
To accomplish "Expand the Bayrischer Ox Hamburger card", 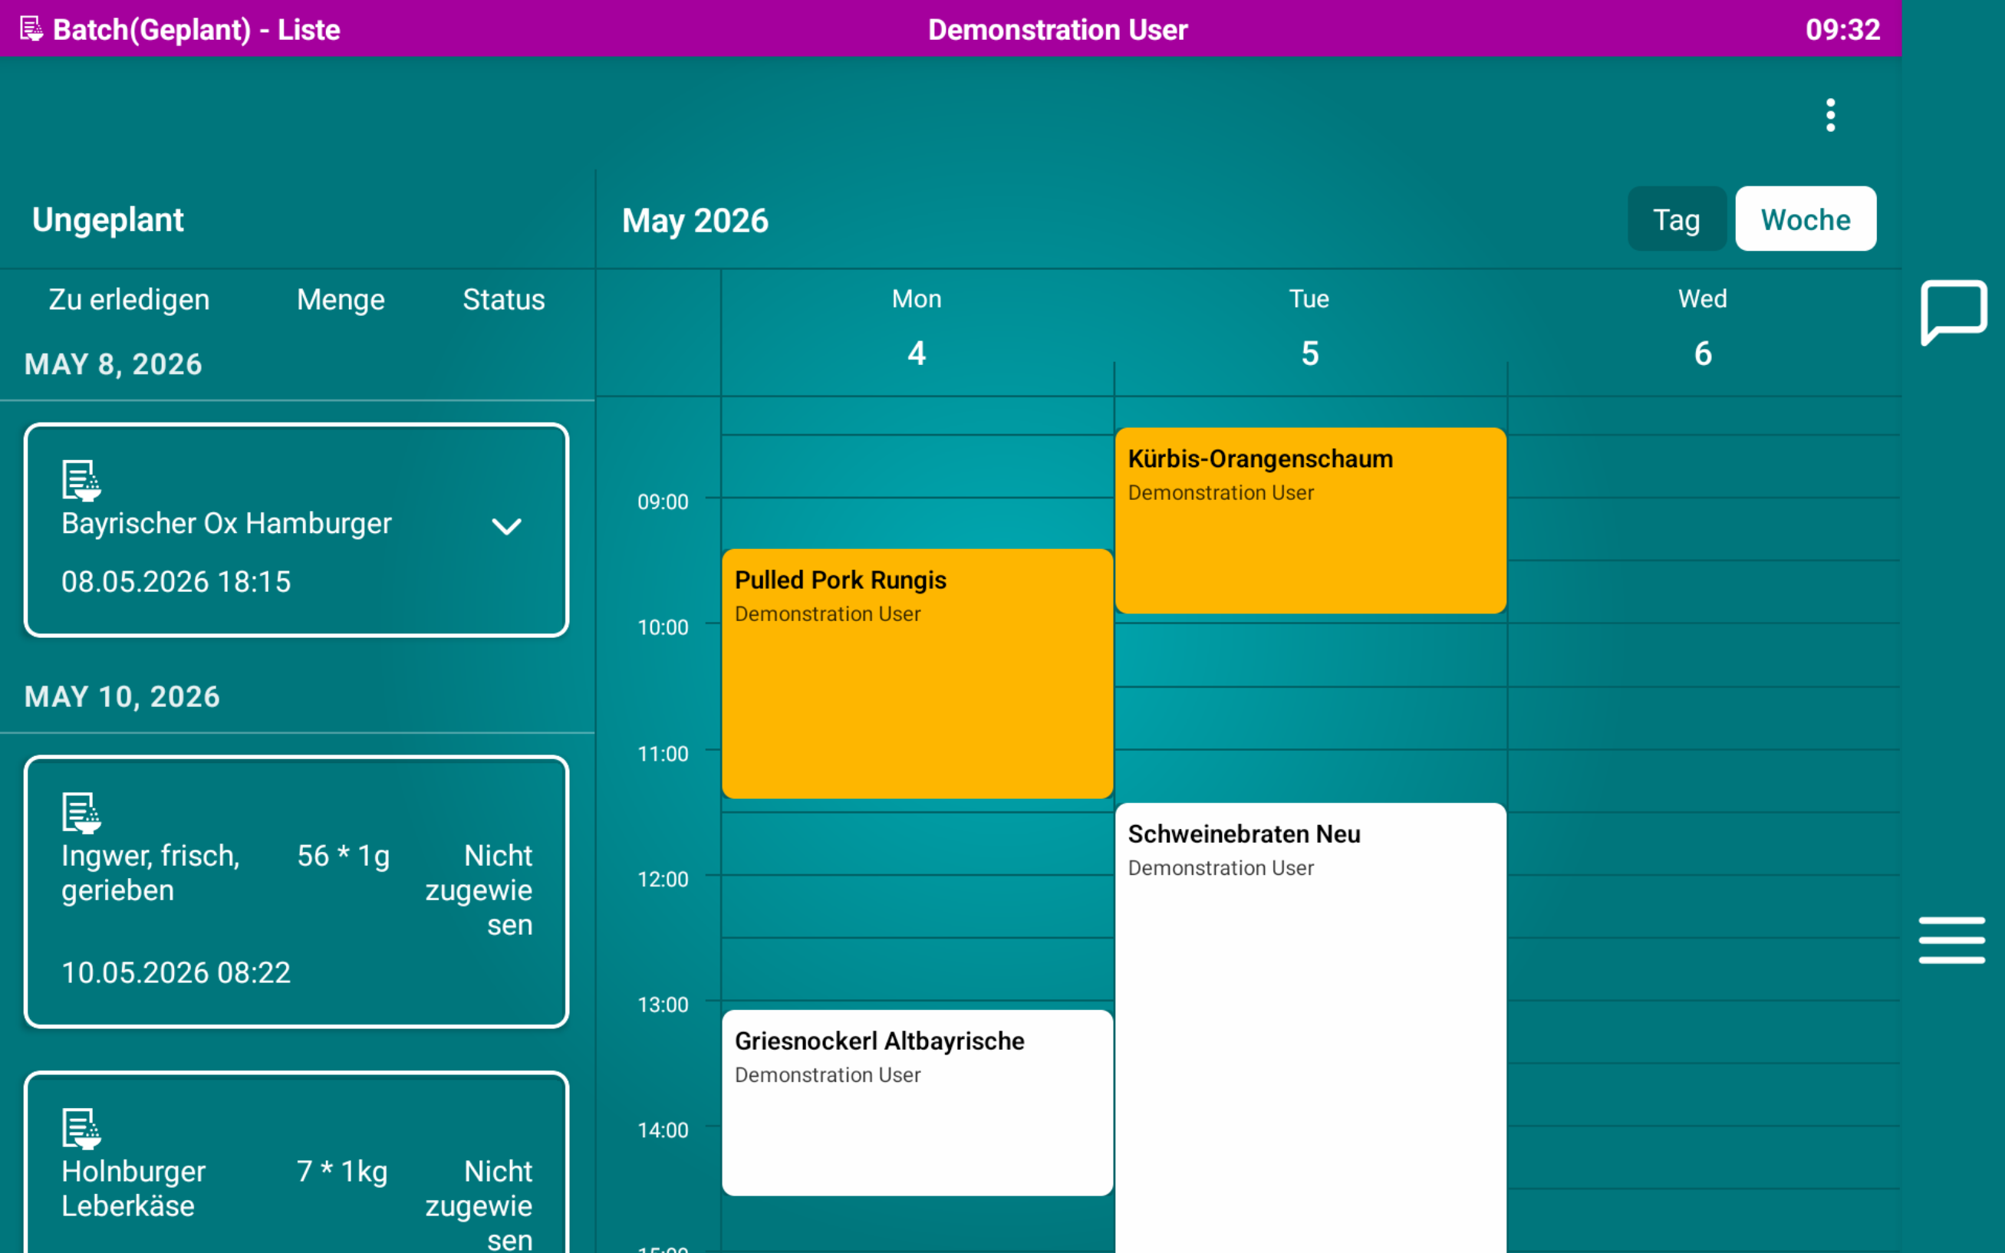I will pyautogui.click(x=506, y=525).
